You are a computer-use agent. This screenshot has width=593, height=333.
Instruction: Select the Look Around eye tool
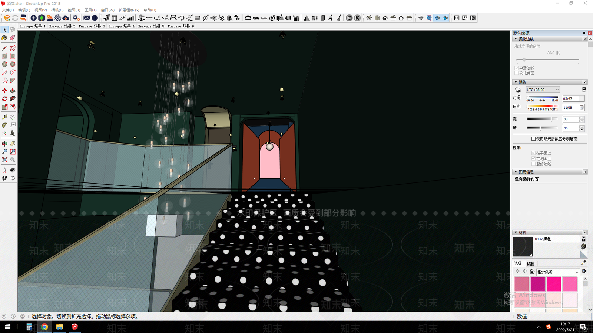[13, 170]
